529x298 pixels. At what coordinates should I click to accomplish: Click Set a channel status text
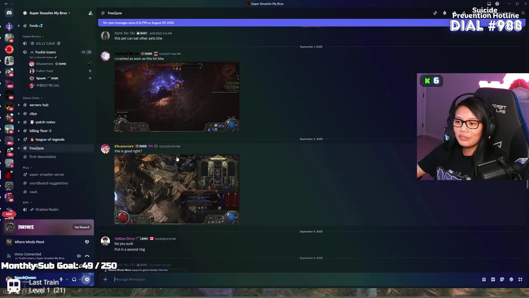(x=41, y=57)
